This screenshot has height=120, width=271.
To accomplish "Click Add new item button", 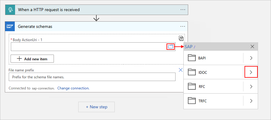I will point(32,59).
